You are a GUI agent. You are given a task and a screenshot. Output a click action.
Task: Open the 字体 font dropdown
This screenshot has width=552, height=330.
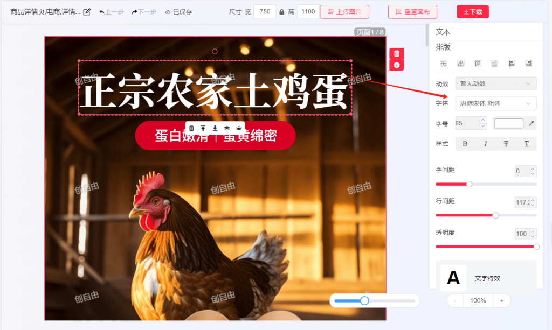[495, 103]
